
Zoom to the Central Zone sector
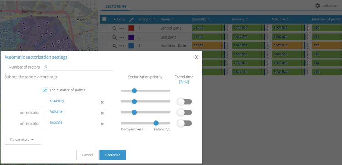(114, 28)
